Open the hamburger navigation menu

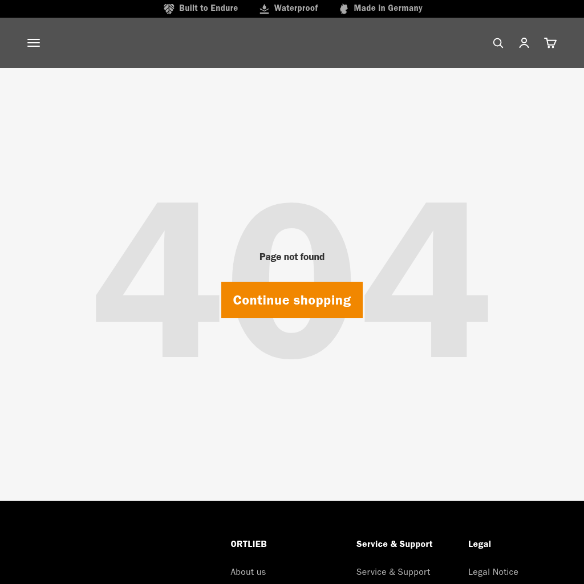click(x=34, y=43)
